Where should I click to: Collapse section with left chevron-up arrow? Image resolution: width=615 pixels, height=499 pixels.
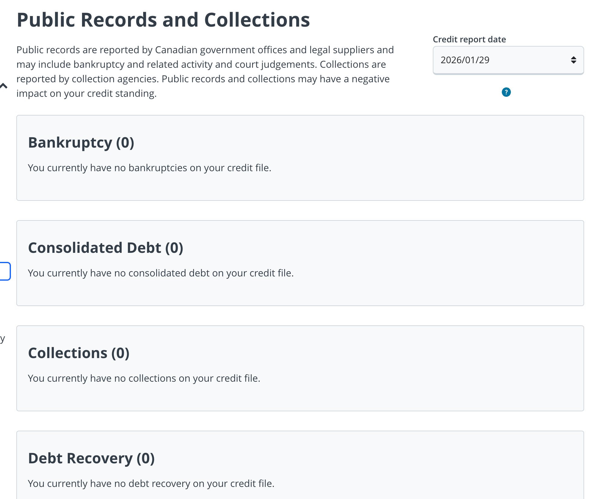coord(4,86)
